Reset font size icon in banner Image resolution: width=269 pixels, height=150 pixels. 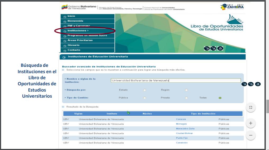pos(220,48)
